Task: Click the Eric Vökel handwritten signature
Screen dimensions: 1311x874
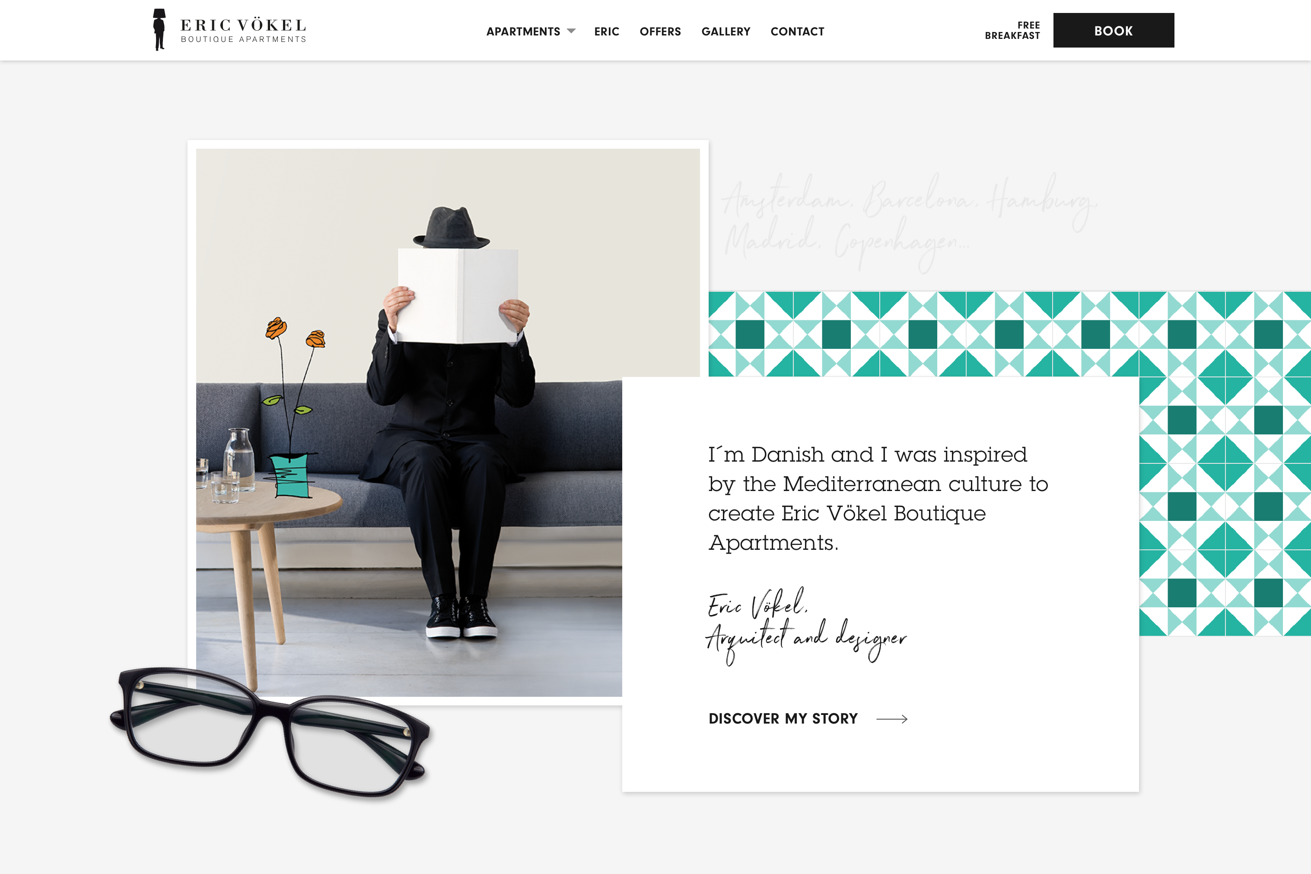Action: click(805, 626)
